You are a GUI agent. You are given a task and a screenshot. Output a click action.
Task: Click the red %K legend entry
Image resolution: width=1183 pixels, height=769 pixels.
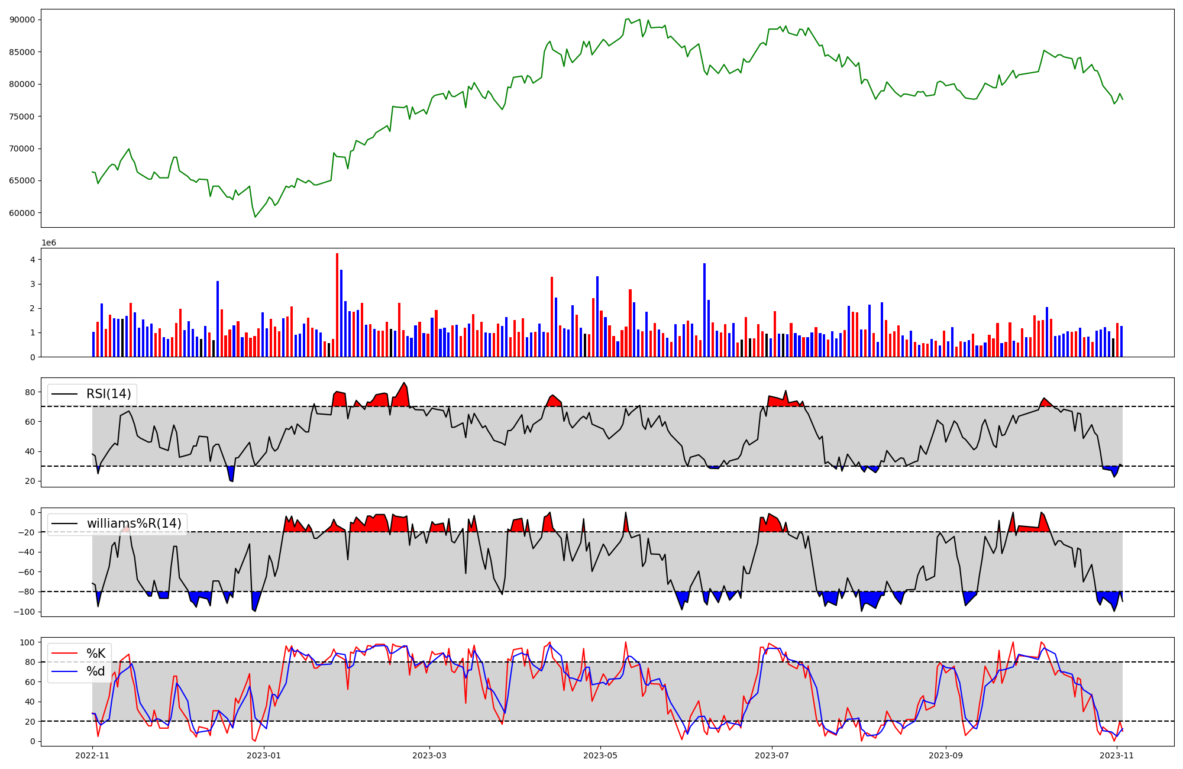(96, 653)
